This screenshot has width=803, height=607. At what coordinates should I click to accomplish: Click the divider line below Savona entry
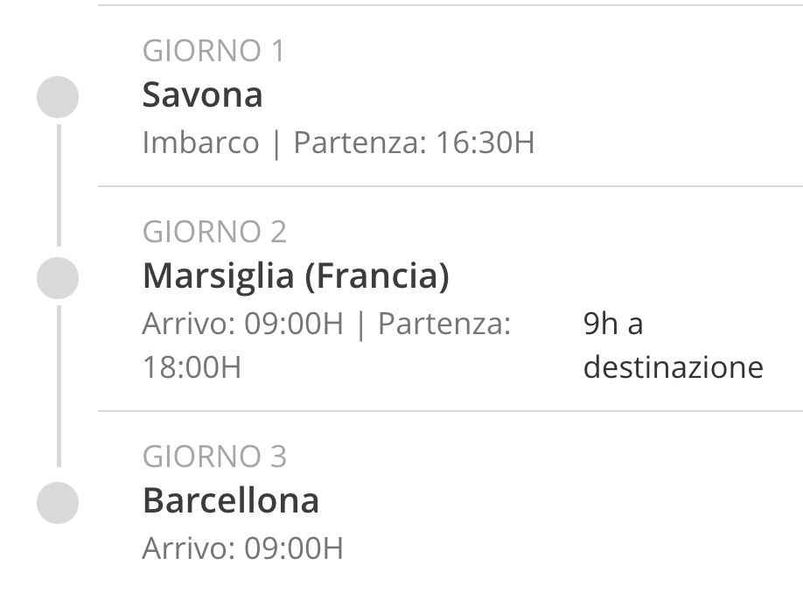pyautogui.click(x=450, y=186)
